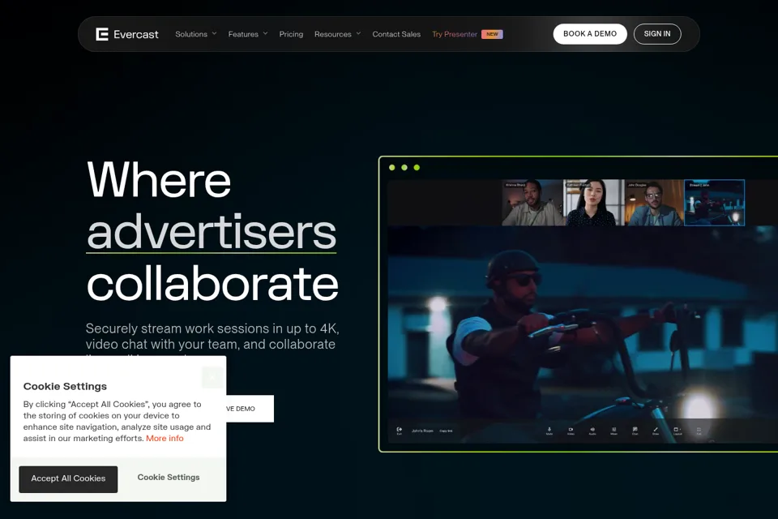Click the Evercast logo
The height and width of the screenshot is (519, 778).
(127, 34)
